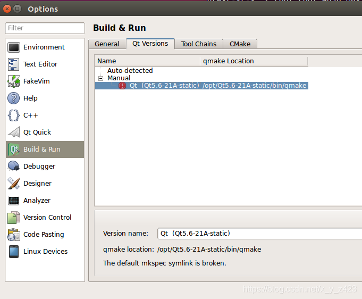
Task: Click the red error icon on Qt version row
Action: point(122,86)
